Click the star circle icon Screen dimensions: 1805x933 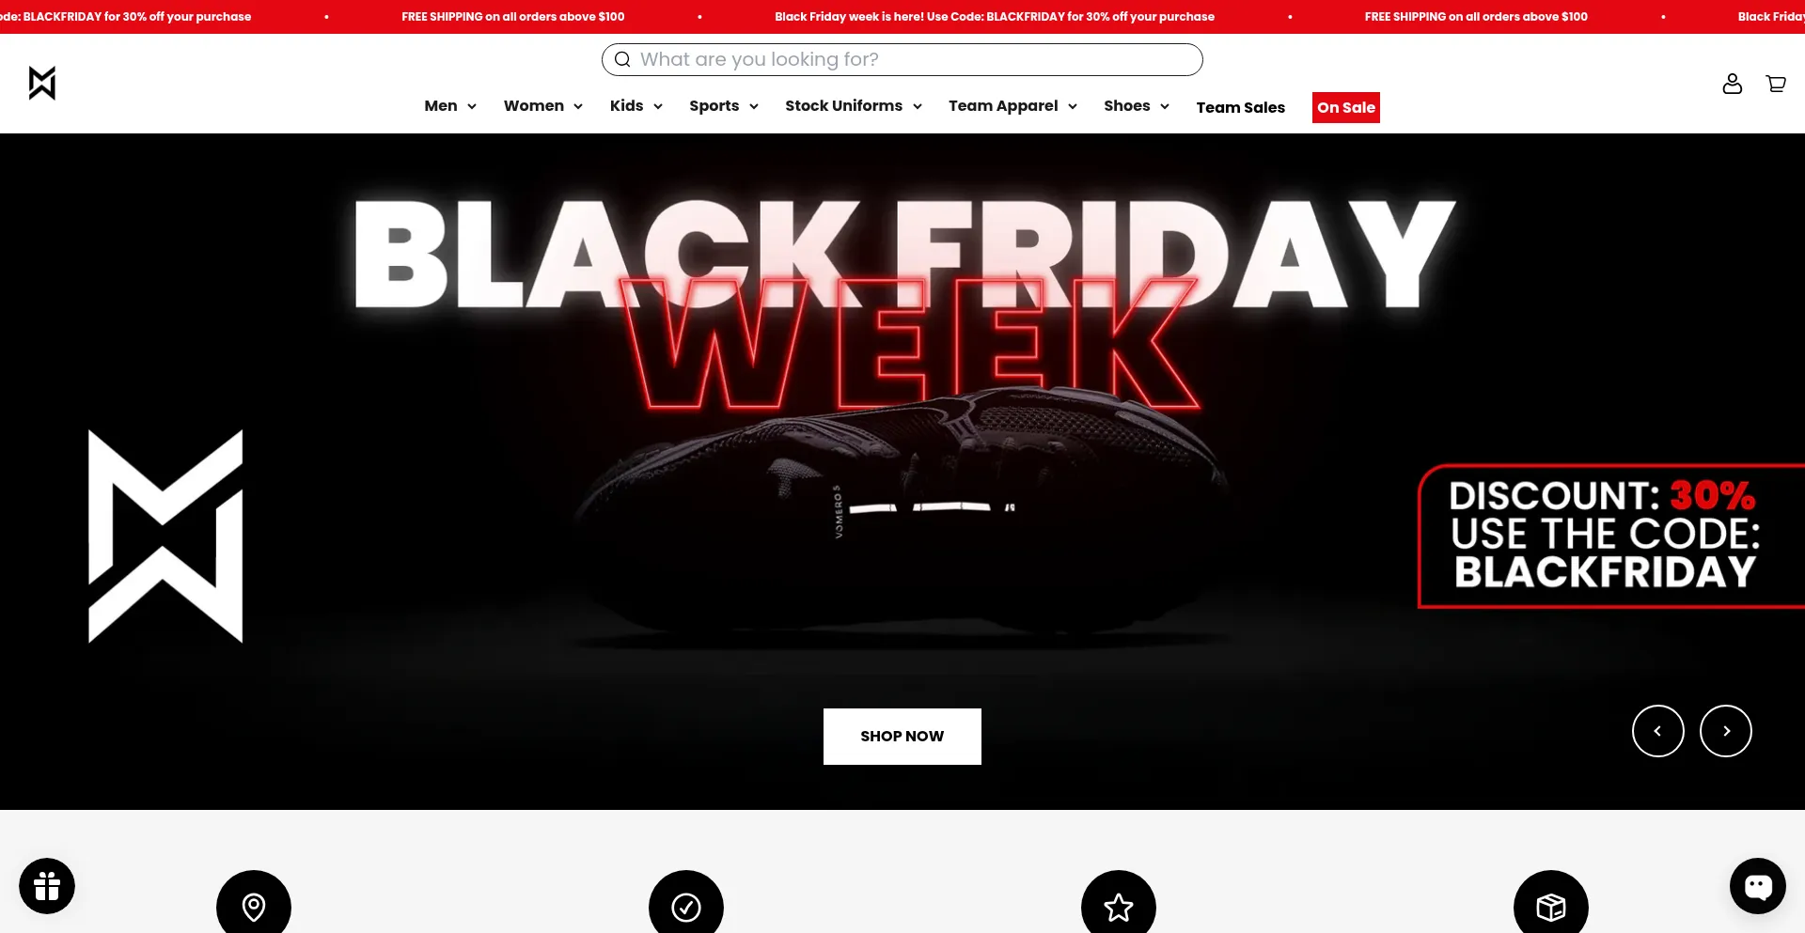coord(1119,906)
